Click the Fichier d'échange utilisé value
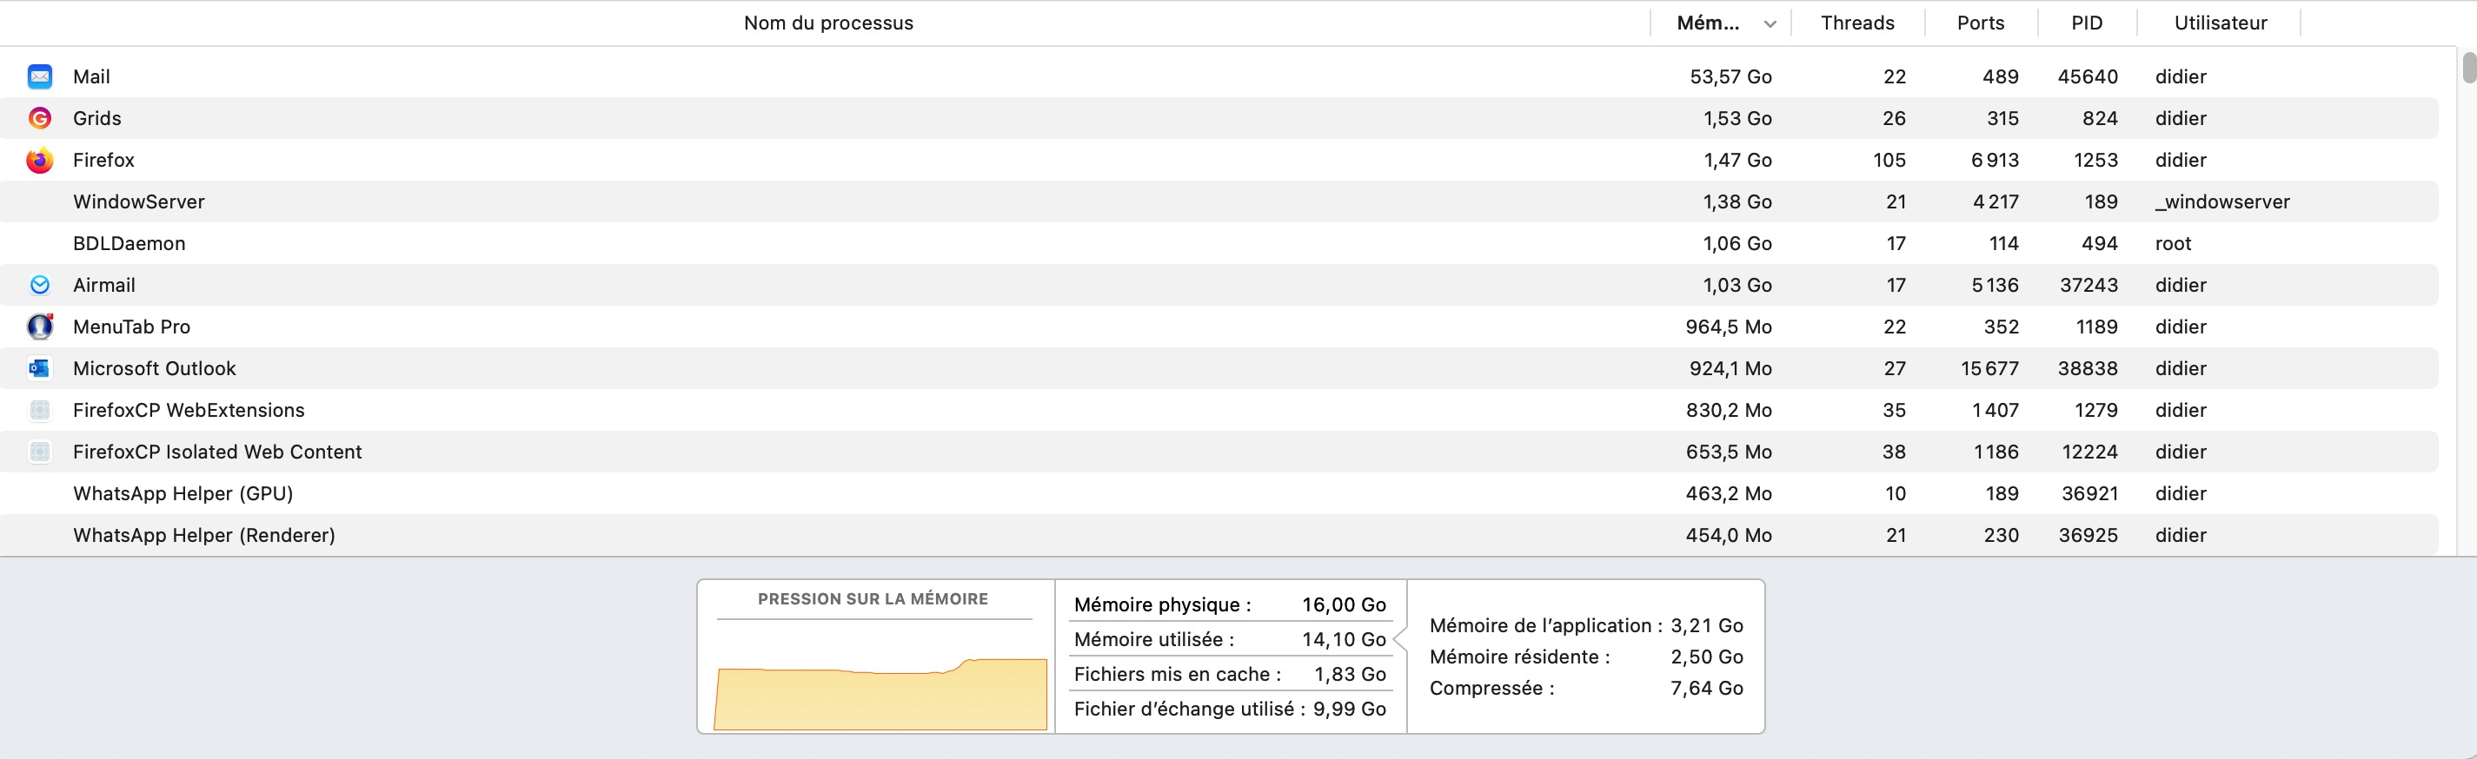 tap(1349, 709)
